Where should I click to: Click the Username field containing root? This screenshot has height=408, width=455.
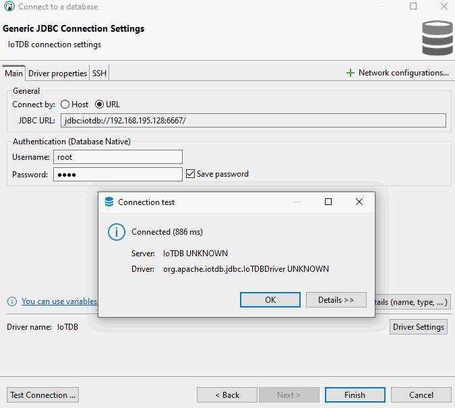[x=118, y=157]
